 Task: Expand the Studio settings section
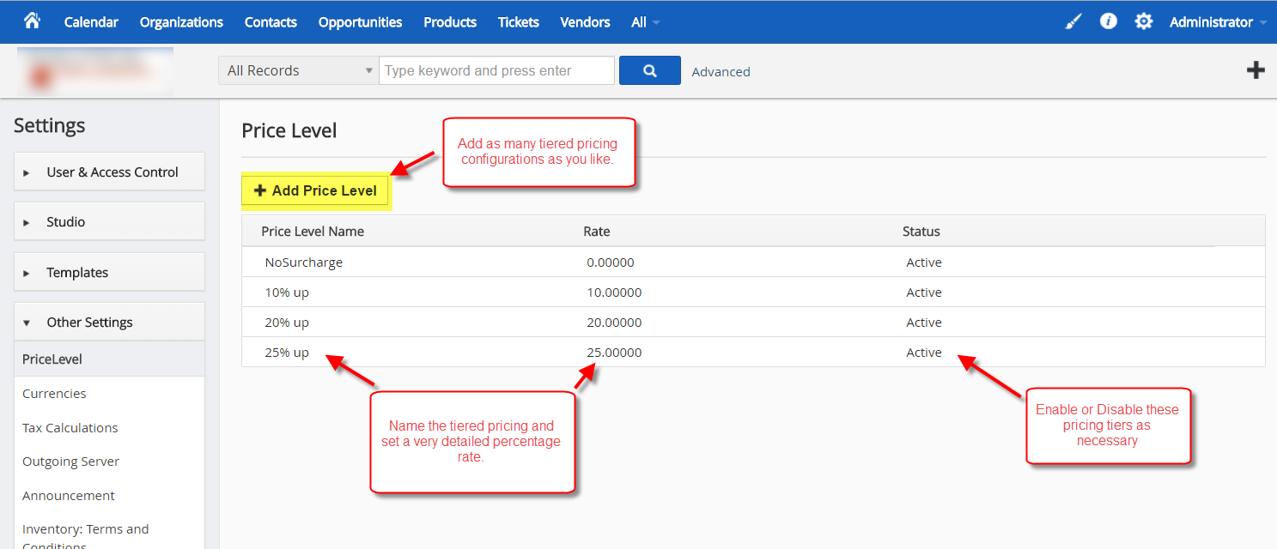coord(110,222)
